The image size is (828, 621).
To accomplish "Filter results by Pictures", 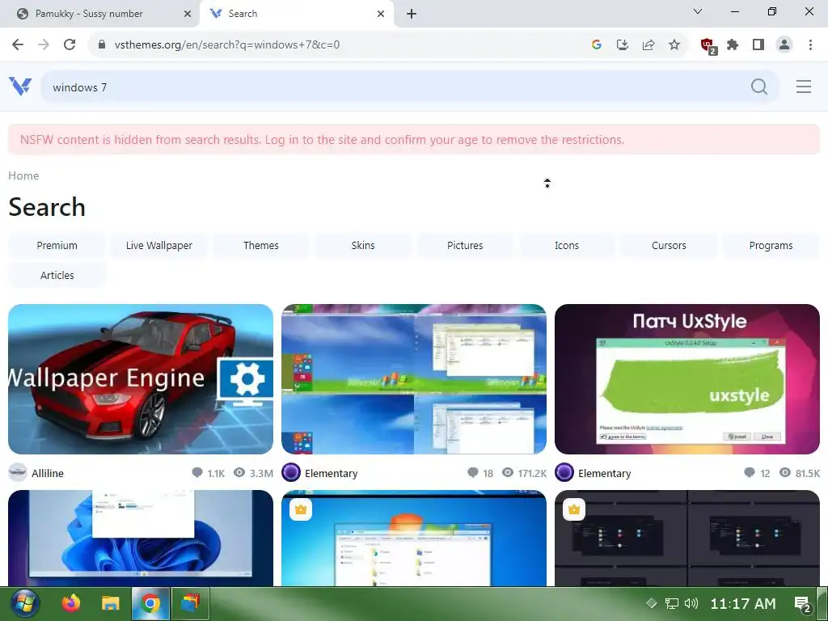I will click(465, 245).
